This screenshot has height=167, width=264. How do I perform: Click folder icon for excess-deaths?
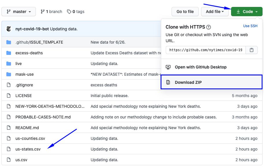click(9, 53)
